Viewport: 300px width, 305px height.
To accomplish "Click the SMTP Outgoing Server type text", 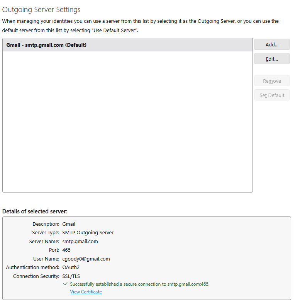I will [88, 233].
